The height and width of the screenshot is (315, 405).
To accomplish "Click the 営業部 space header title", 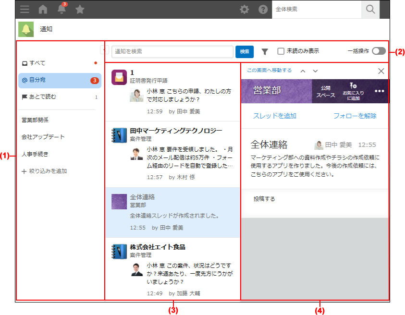I will pyautogui.click(x=267, y=90).
